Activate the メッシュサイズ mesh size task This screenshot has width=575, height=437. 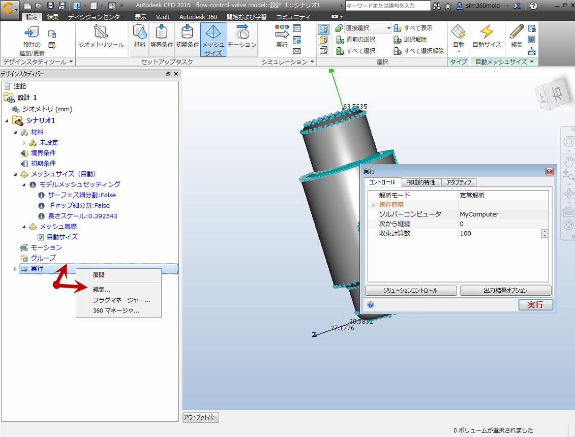213,40
